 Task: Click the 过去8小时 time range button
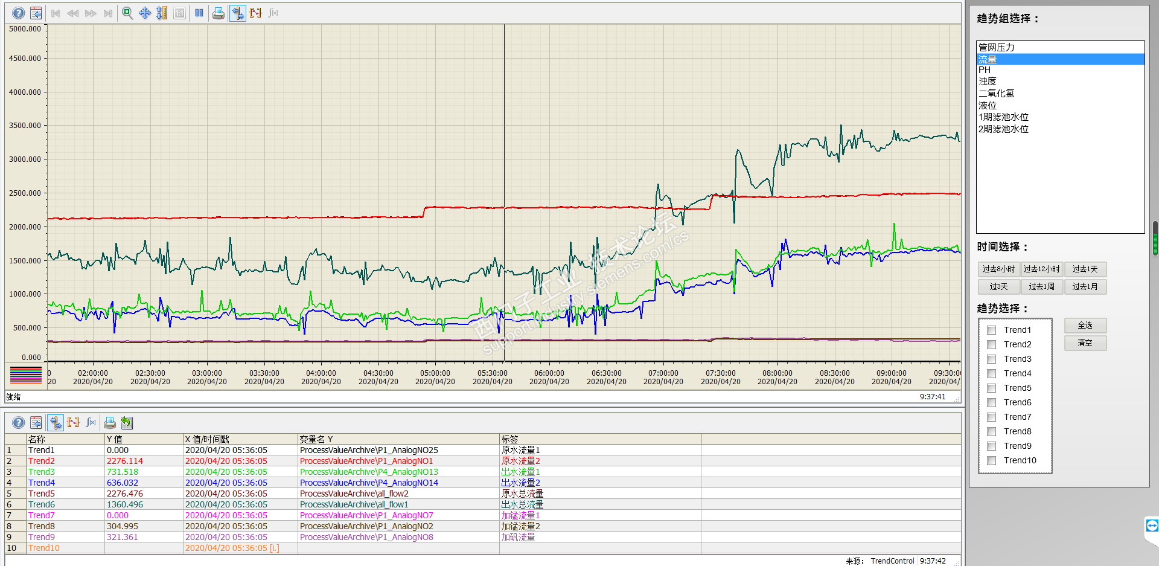[999, 269]
